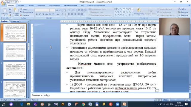Clear all text formatting icon

pyautogui.click(x=64, y=10)
